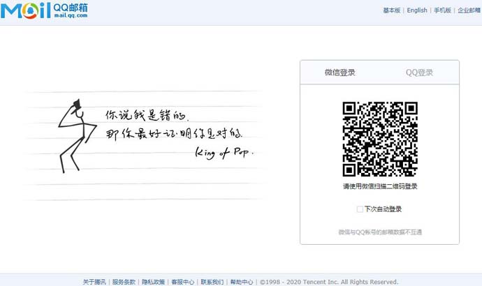482x286 pixels.
Task: Switch to the QQ登录 tab
Action: pyautogui.click(x=419, y=73)
